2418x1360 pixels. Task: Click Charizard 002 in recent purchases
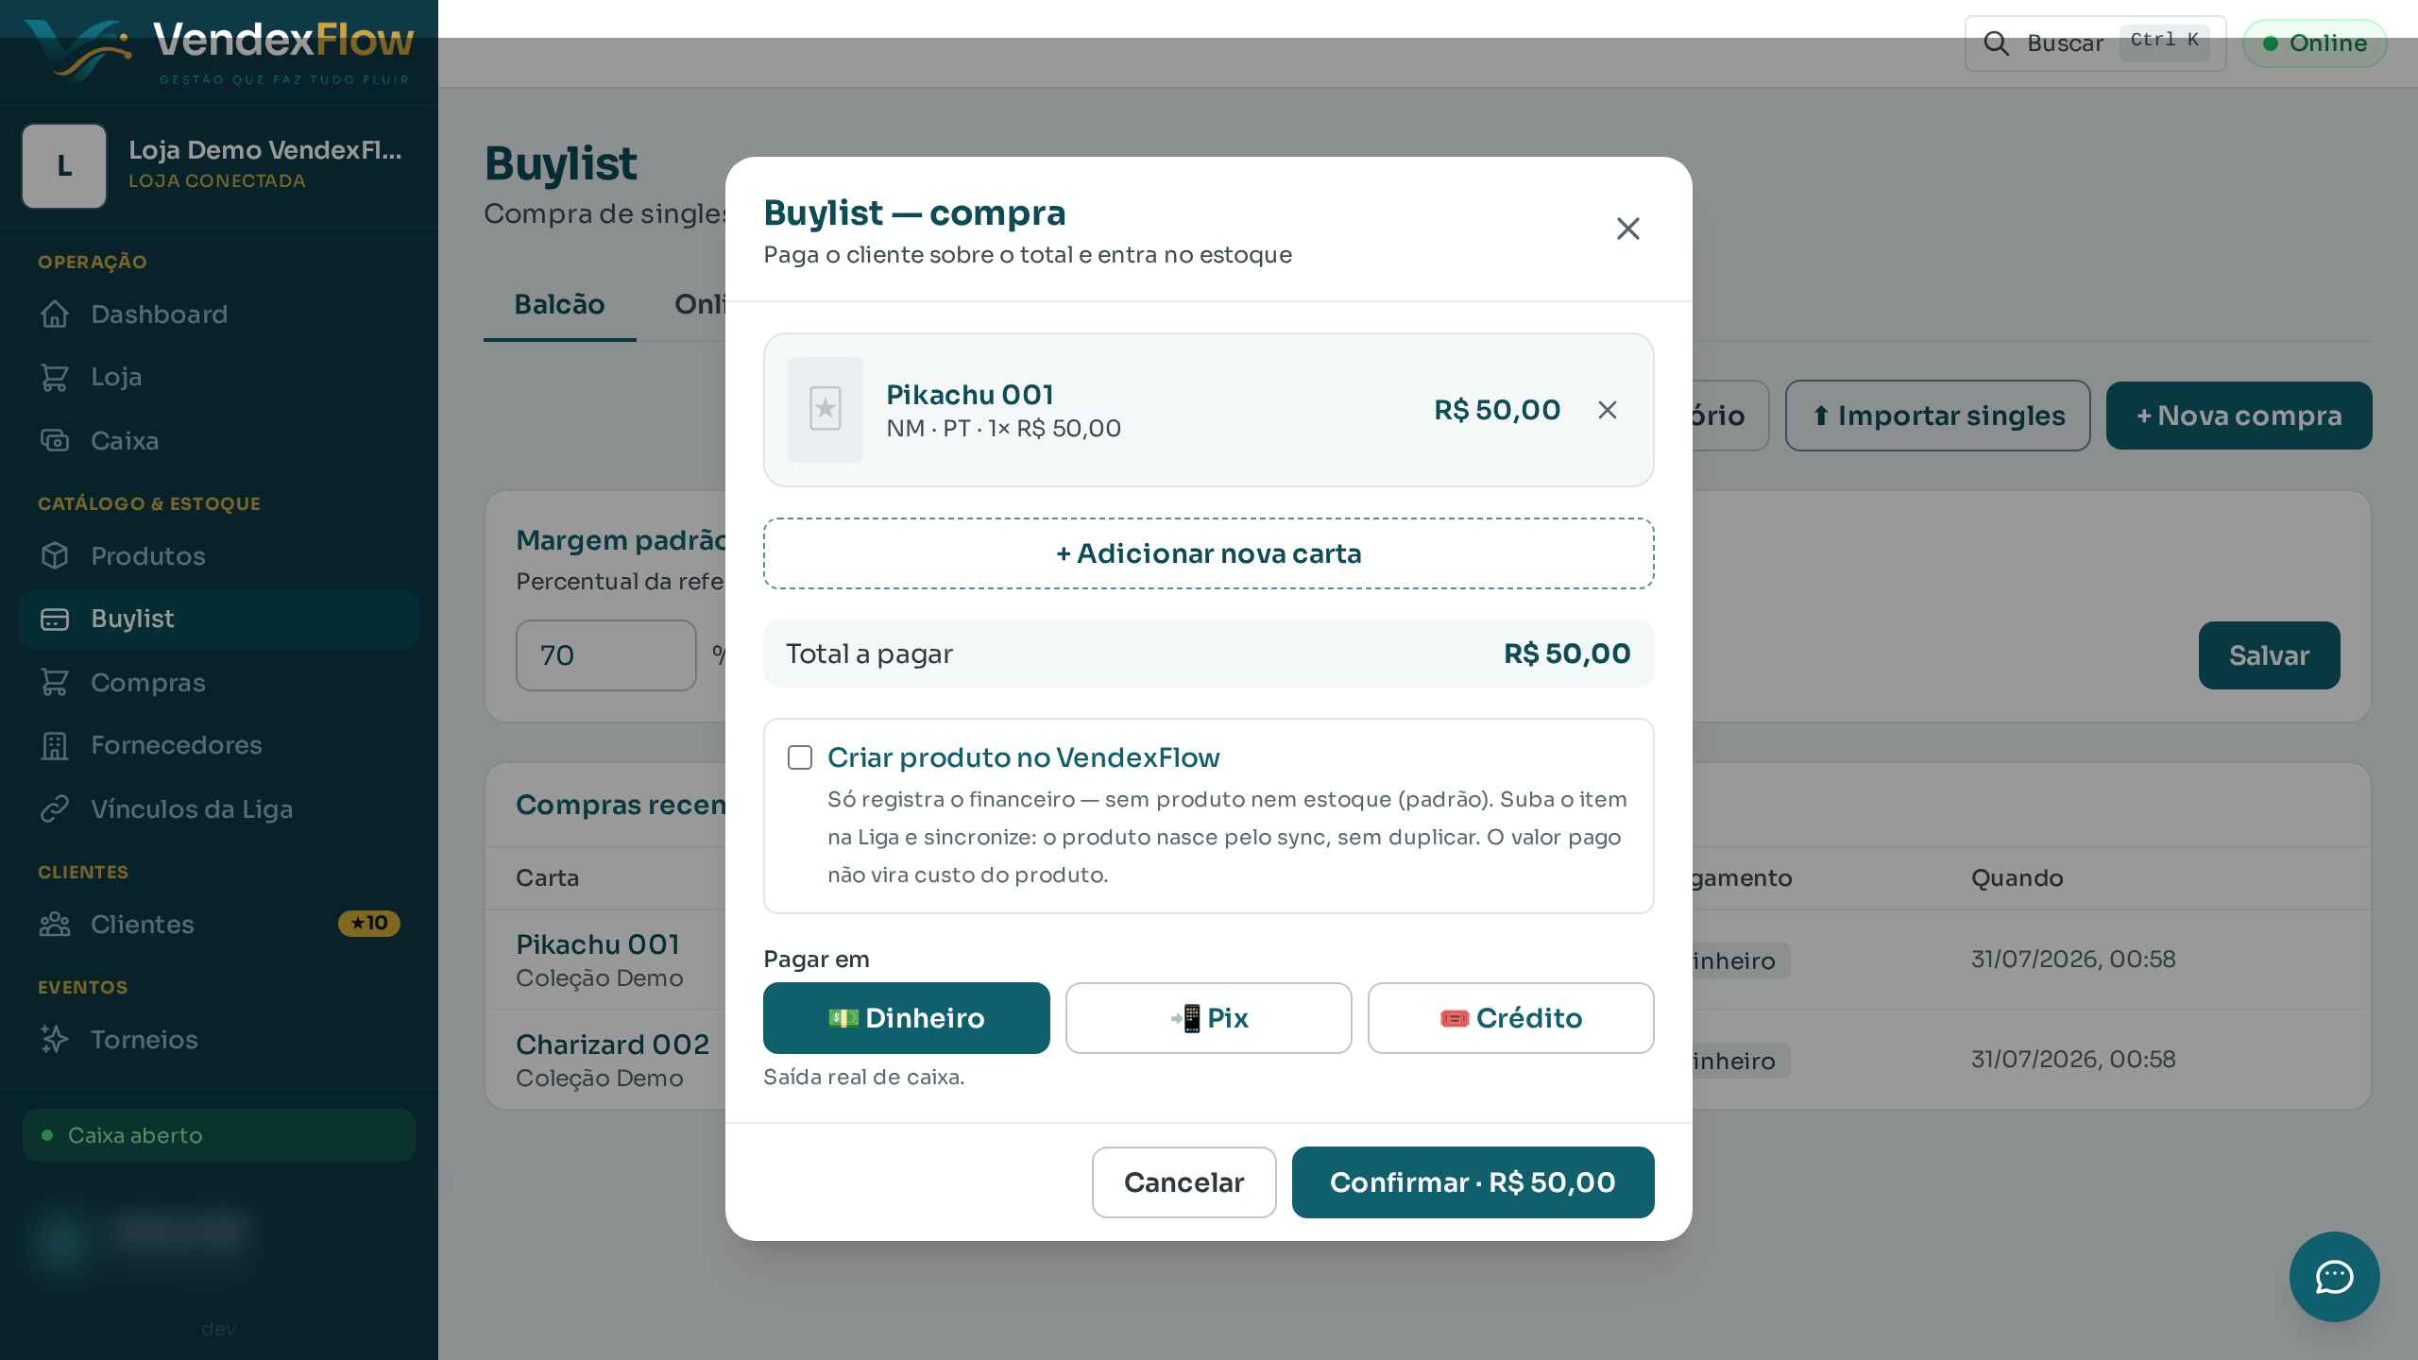click(612, 1045)
